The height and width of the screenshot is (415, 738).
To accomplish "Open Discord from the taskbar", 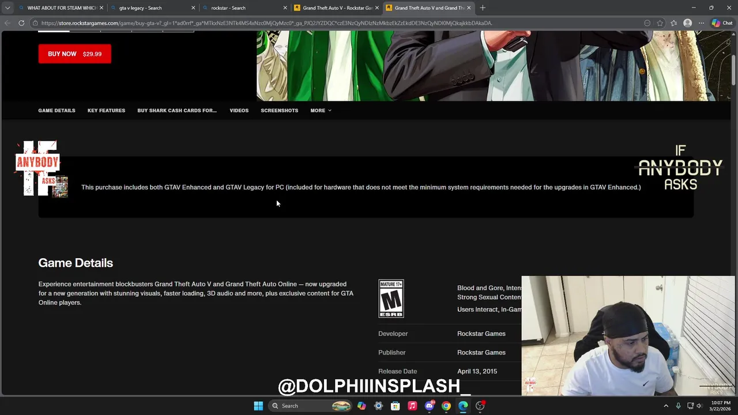I will tap(429, 406).
